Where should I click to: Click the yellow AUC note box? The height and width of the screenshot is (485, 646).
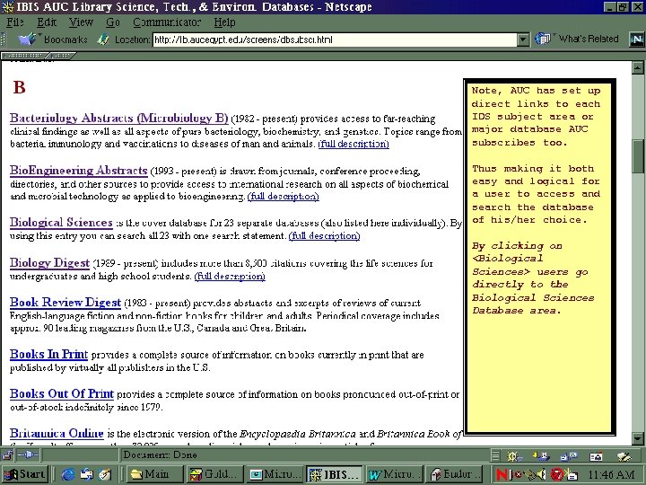[x=539, y=257]
